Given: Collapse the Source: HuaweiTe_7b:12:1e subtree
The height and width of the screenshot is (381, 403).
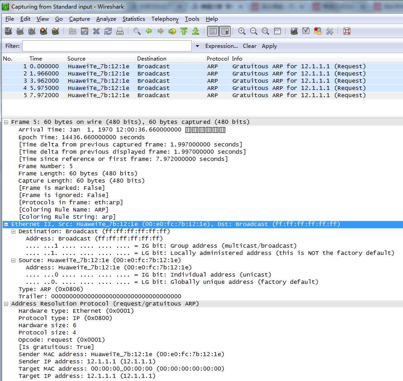Looking at the screenshot, I should pyautogui.click(x=13, y=261).
